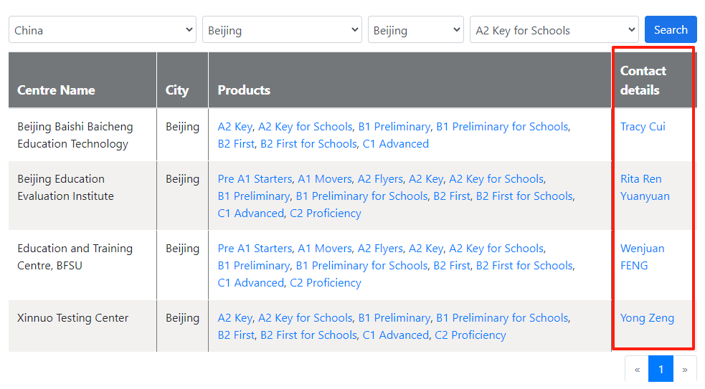Click A2 Key for Schools in Education Evaluation row

pos(496,179)
